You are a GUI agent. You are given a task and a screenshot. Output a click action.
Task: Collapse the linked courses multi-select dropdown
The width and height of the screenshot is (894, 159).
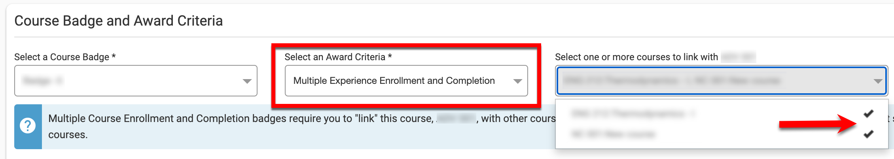tap(722, 81)
